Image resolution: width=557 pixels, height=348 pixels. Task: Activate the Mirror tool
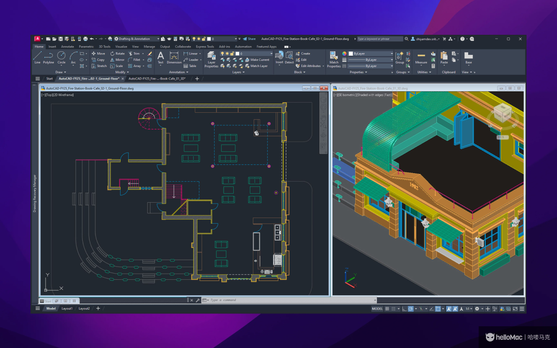pyautogui.click(x=117, y=60)
